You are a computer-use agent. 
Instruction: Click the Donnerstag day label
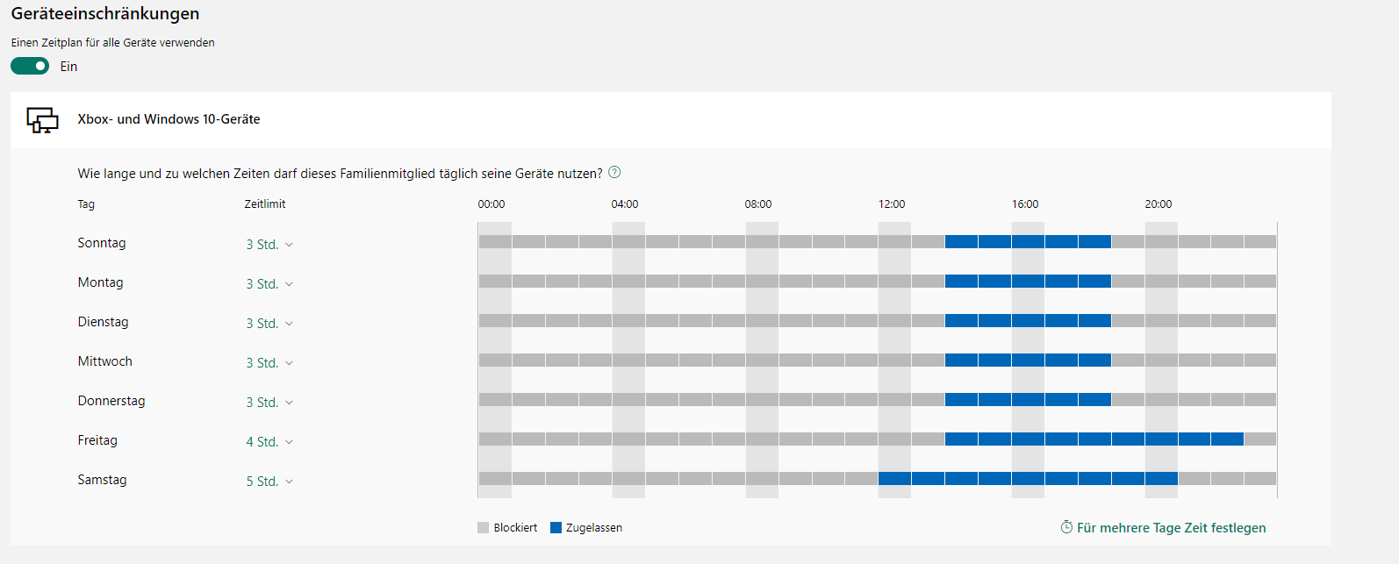(x=111, y=401)
